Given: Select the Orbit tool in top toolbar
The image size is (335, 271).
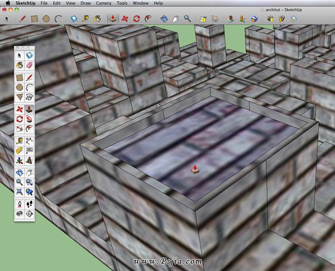Looking at the screenshot, I should [x=162, y=18].
